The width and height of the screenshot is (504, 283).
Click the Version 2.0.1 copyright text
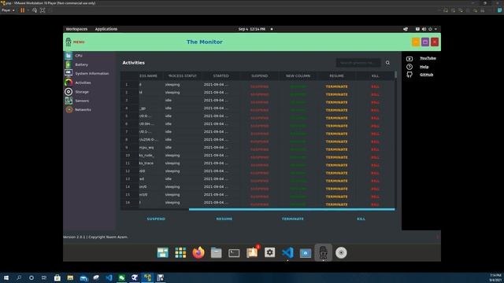pyautogui.click(x=95, y=237)
